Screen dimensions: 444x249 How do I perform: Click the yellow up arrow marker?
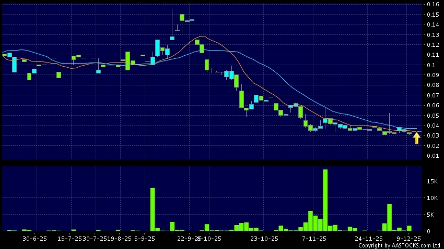(x=416, y=138)
